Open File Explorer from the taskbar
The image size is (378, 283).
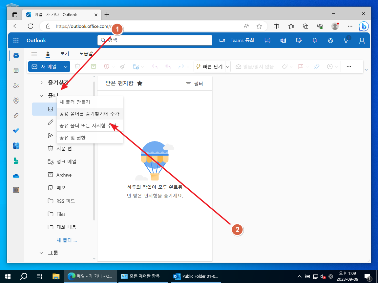tap(56, 276)
